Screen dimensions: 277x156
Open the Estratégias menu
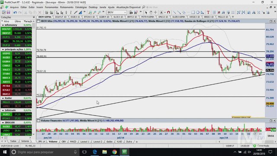(81, 7)
